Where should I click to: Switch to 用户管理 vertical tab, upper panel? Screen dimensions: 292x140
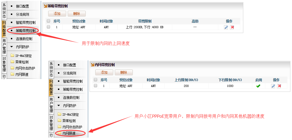tap(4, 47)
